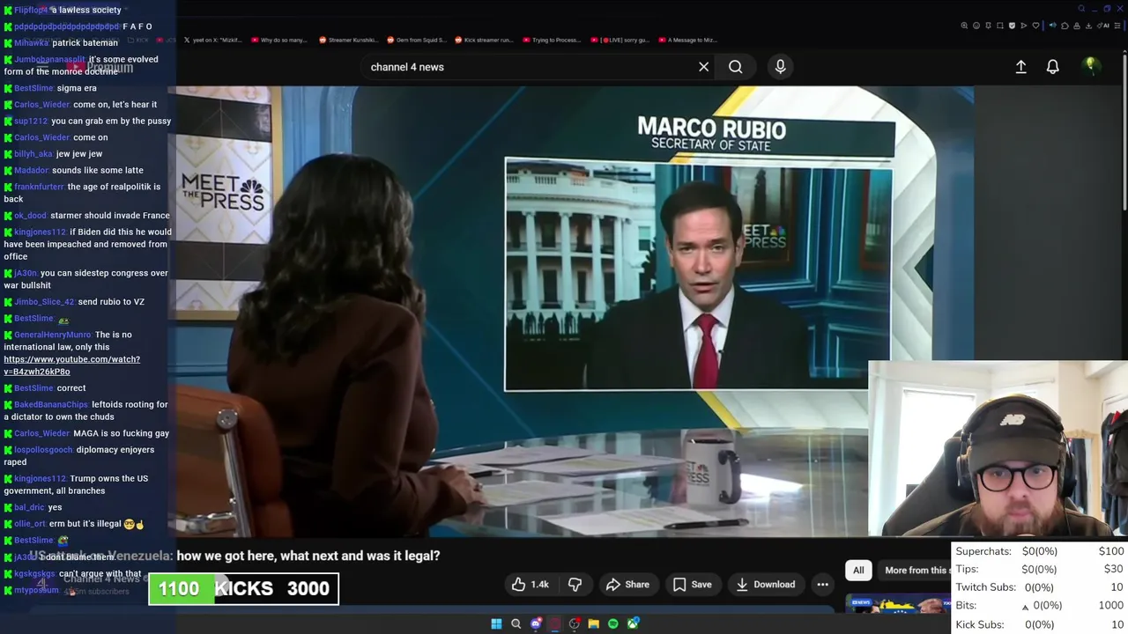
Task: Switch to the Gem from Squid S tab
Action: pyautogui.click(x=416, y=40)
